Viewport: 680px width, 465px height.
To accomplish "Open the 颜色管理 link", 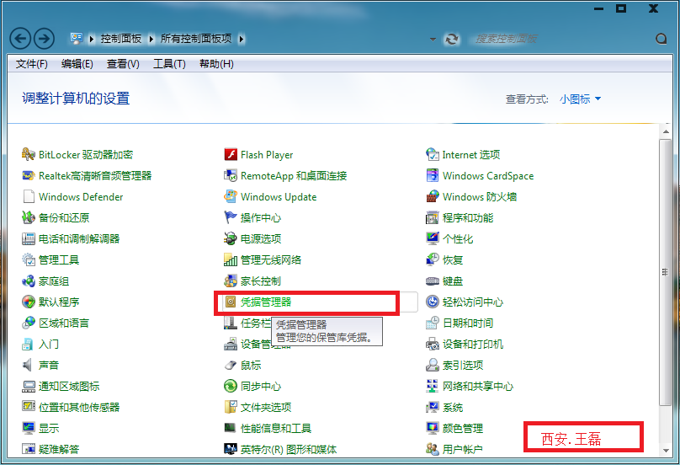I will (x=463, y=429).
